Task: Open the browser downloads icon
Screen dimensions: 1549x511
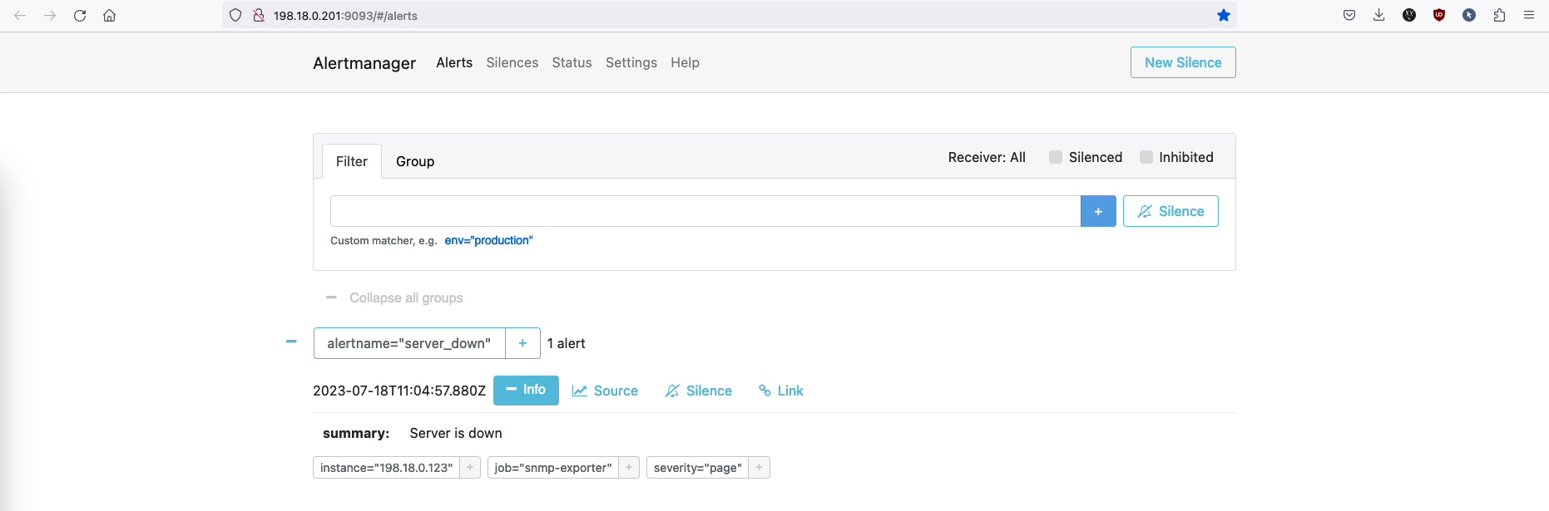Action: tap(1378, 16)
